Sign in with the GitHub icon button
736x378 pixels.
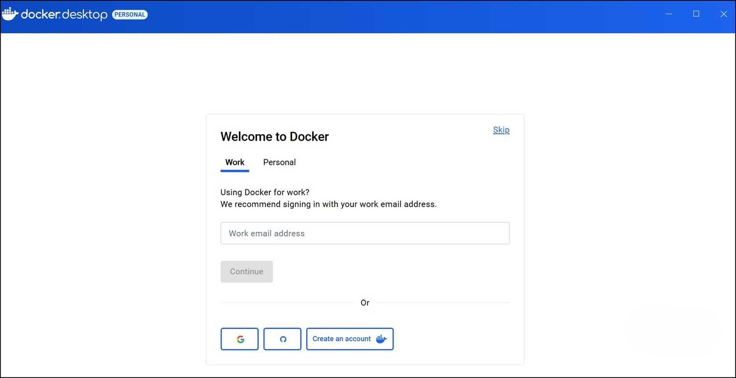pos(282,339)
